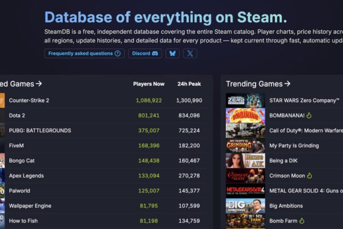Open BOMBANANA! game thumbnail
This screenshot has height=229, width=343.
[x=245, y=116]
